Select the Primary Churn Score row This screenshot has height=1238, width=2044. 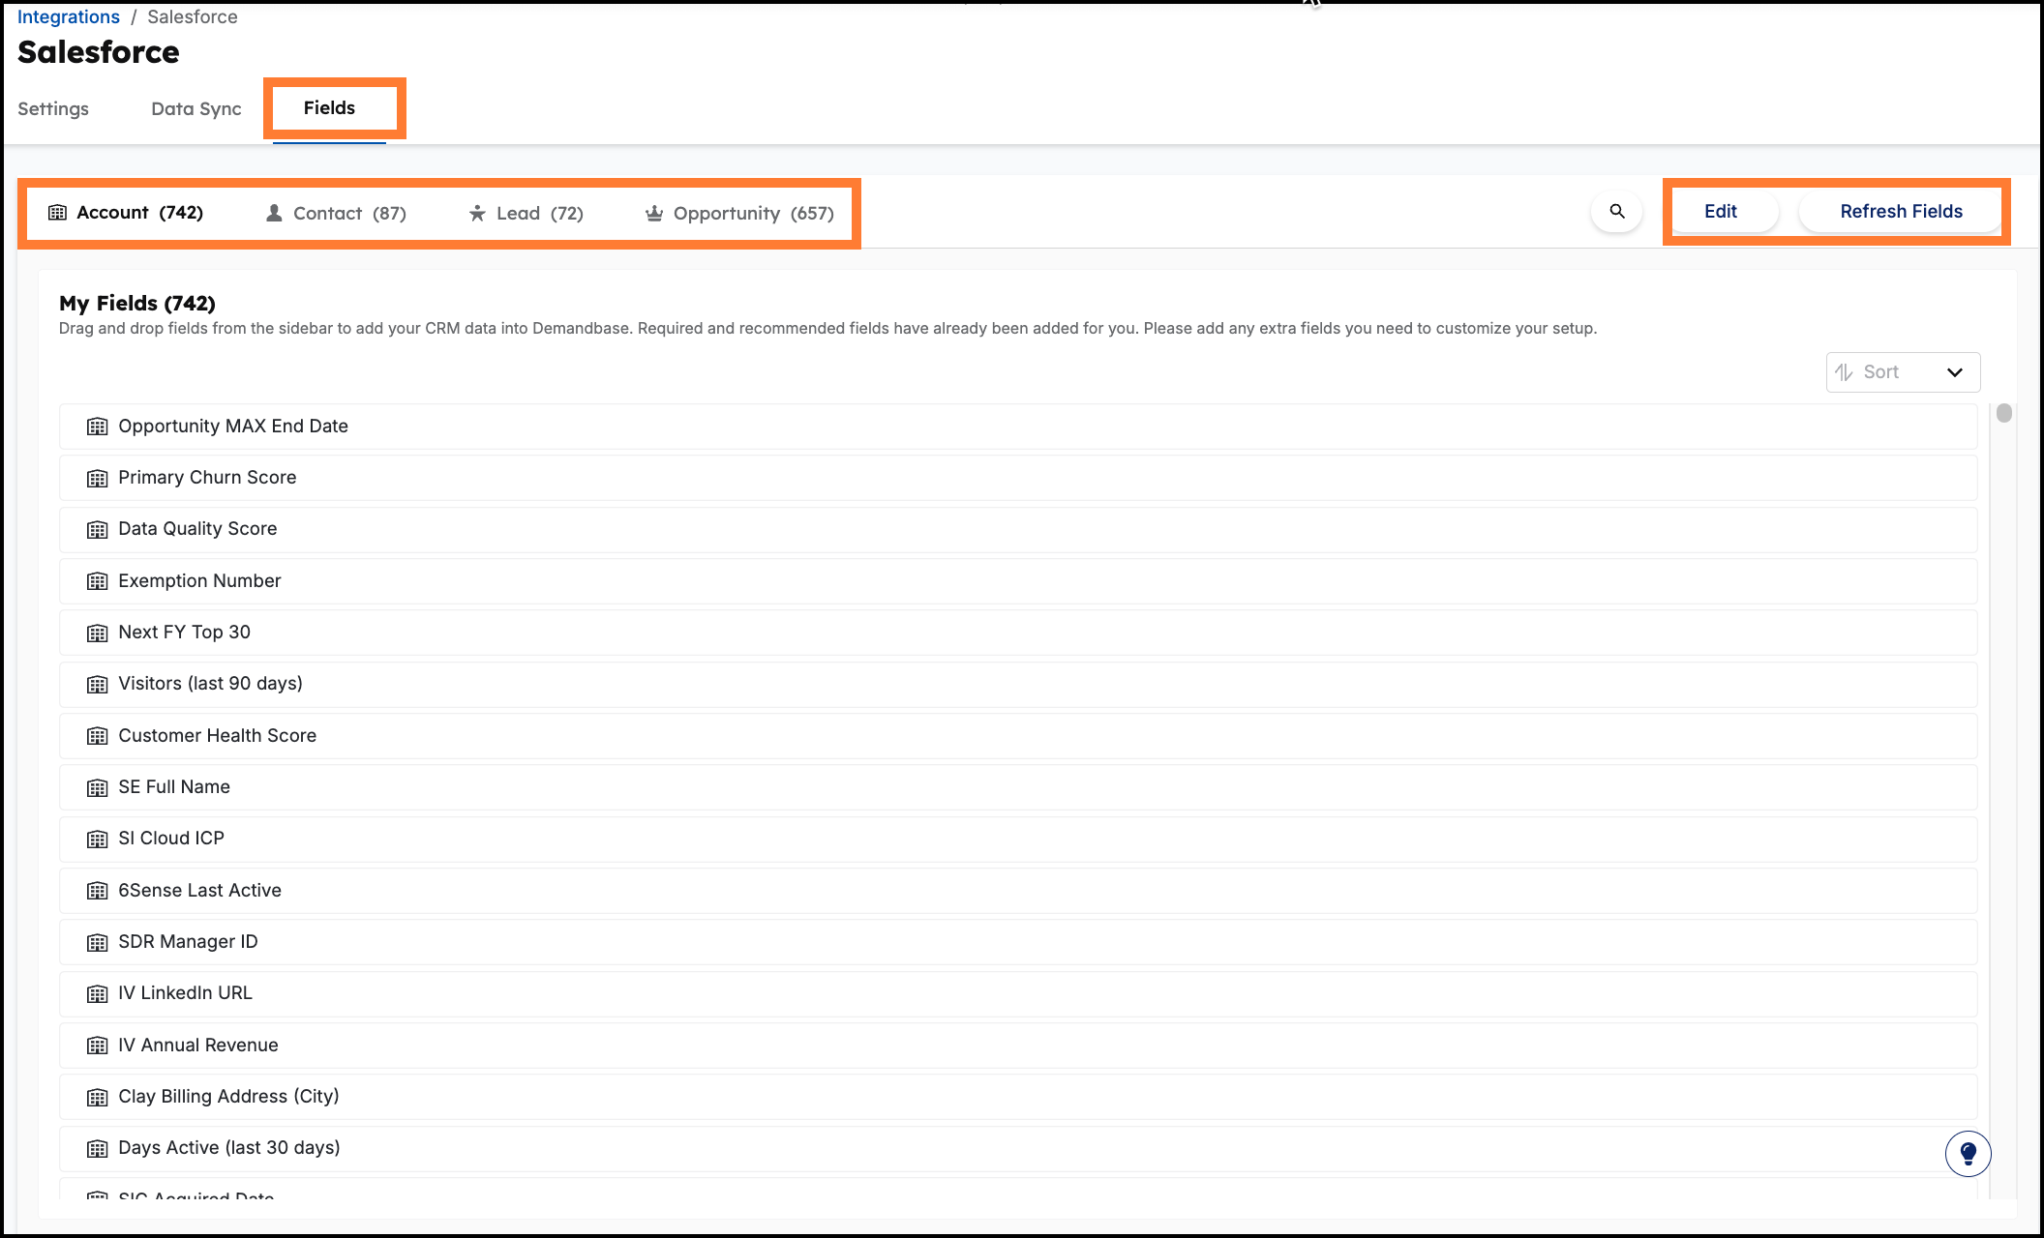[1018, 478]
